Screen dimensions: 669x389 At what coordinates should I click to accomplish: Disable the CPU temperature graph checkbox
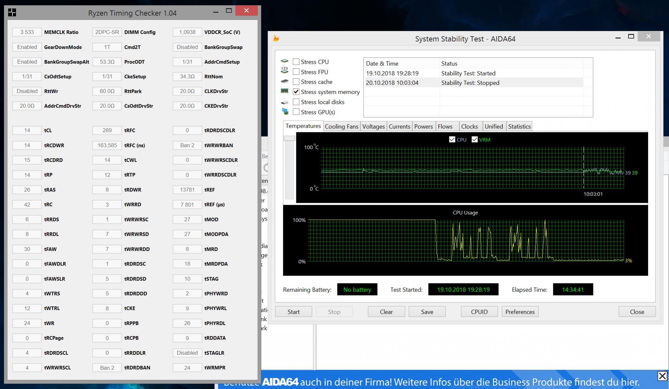tap(452, 139)
